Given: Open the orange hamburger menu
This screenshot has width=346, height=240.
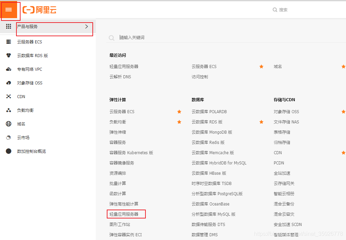Looking at the screenshot, I should pyautogui.click(x=9, y=10).
